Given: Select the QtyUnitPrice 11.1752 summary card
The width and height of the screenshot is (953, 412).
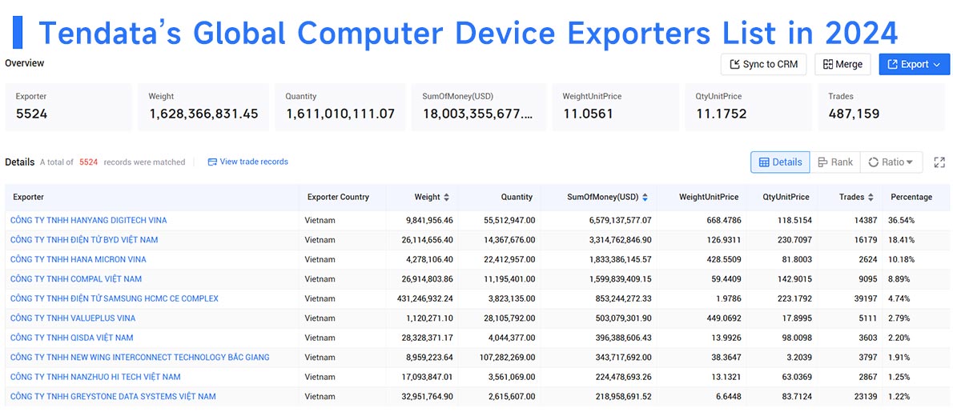Looking at the screenshot, I should tap(748, 106).
